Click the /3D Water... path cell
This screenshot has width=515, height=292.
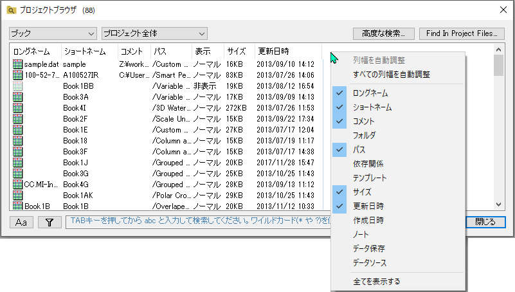(x=171, y=108)
